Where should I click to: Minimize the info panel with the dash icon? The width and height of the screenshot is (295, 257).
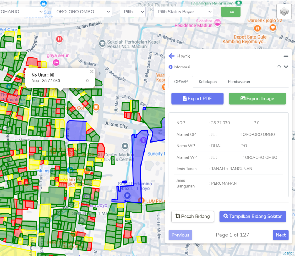[286, 56]
